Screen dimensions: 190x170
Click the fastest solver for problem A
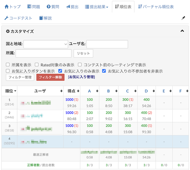point(89,152)
